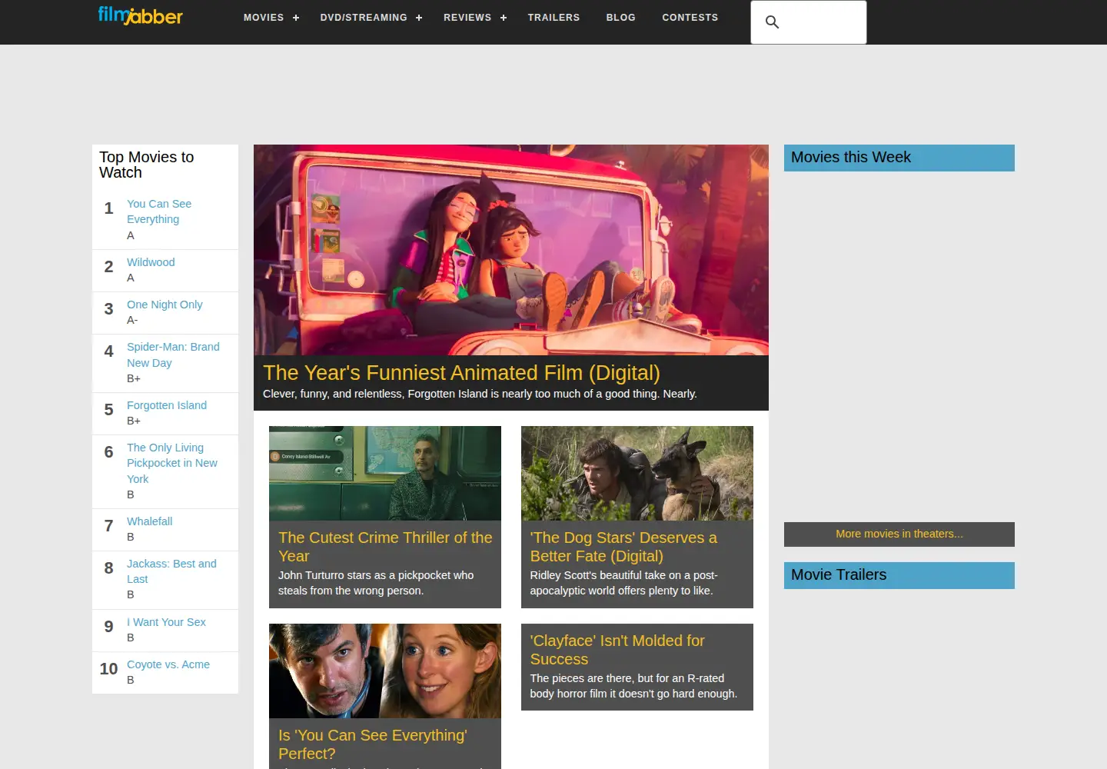
Task: Click The Dog Stars man-and-dog thumbnail
Action: (637, 473)
